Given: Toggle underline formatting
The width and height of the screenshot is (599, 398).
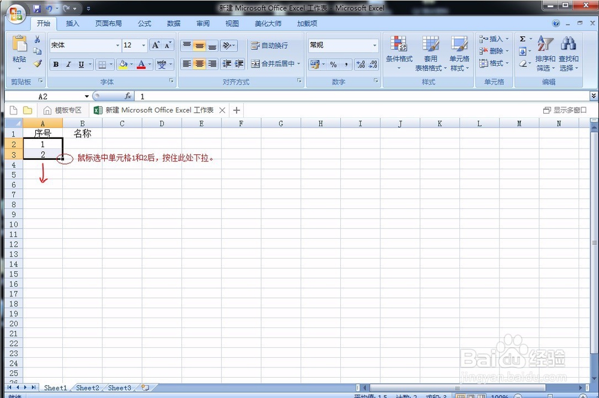Looking at the screenshot, I should click(x=81, y=64).
